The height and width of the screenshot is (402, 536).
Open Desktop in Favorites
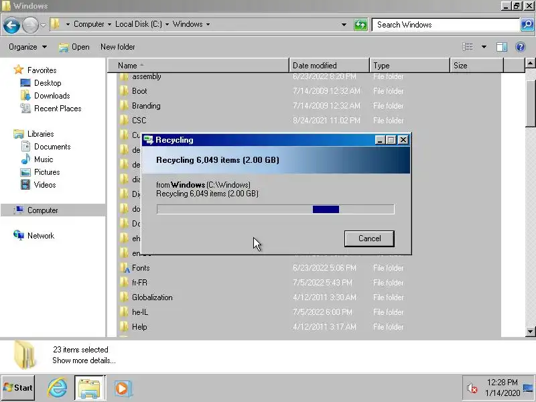pyautogui.click(x=48, y=82)
